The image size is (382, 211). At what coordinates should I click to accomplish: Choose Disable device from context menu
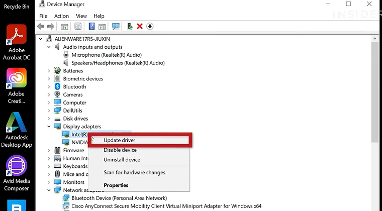pos(139,150)
